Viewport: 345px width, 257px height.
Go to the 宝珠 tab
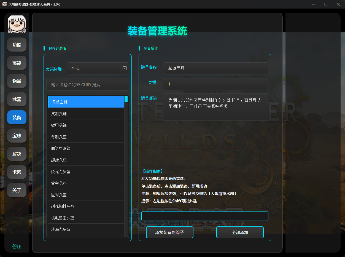(17, 136)
